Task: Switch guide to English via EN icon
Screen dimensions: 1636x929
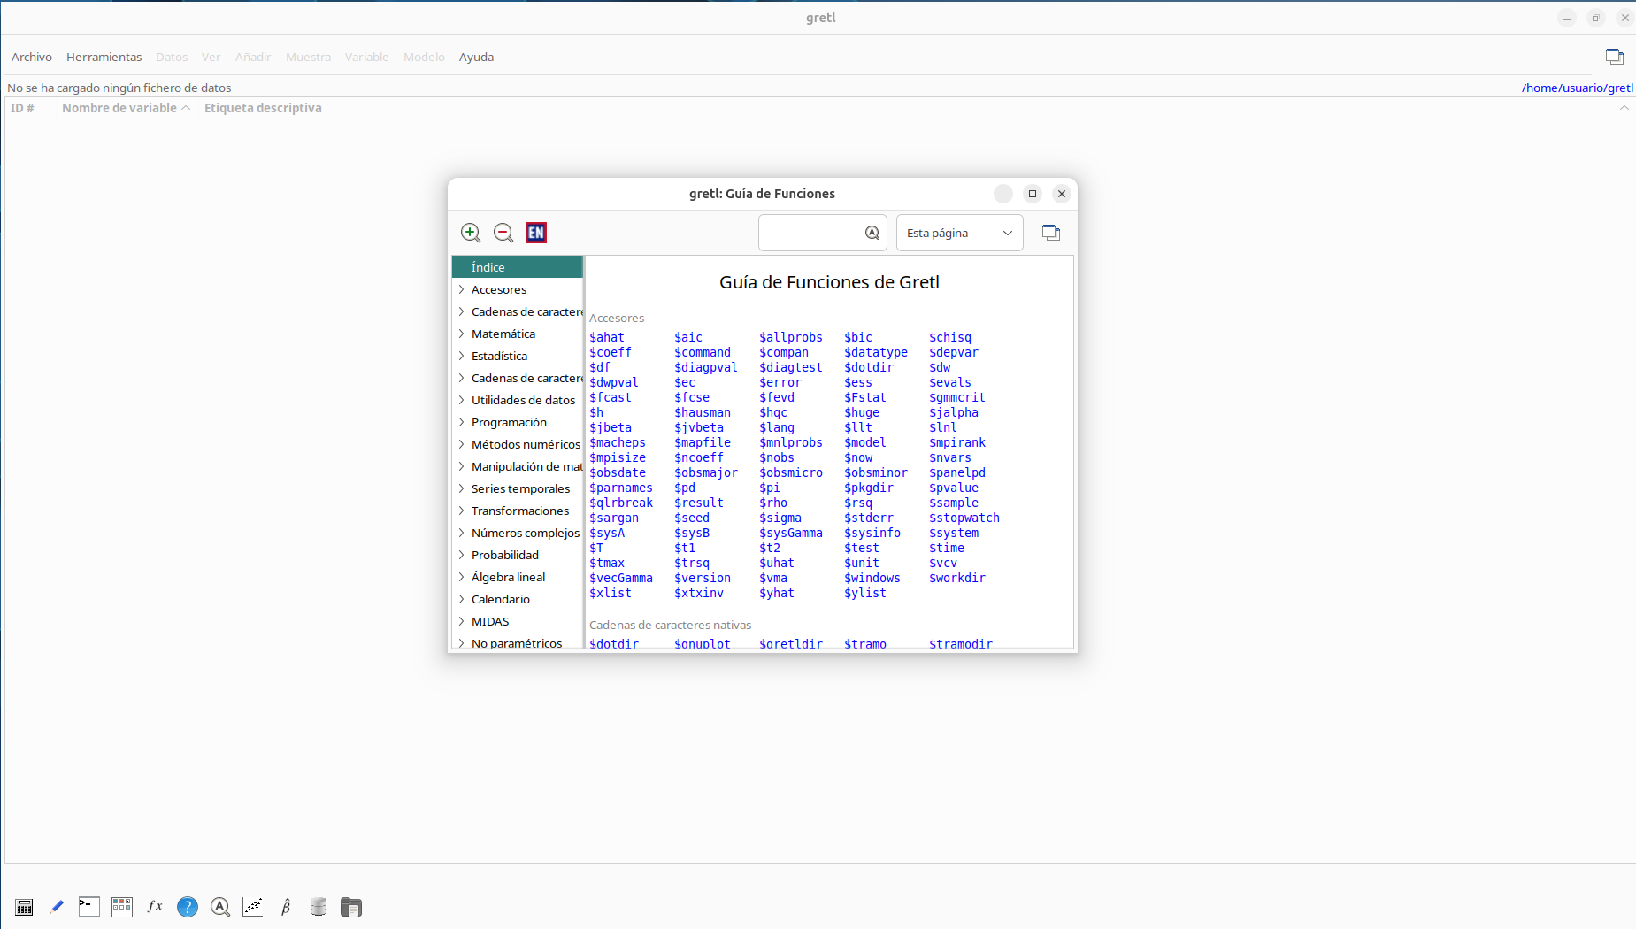Action: [536, 233]
